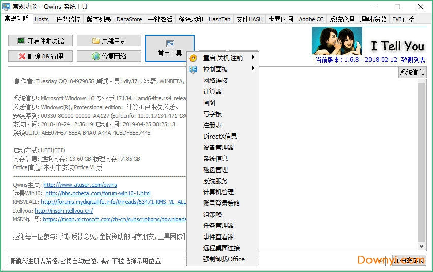The height and width of the screenshot is (272, 433).
Task: Click the Qwins app icon in title bar
Action: point(6,7)
